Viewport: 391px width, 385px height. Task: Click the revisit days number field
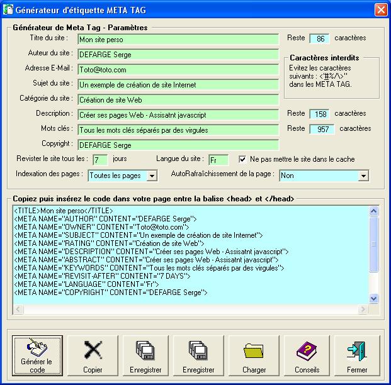[x=99, y=160]
